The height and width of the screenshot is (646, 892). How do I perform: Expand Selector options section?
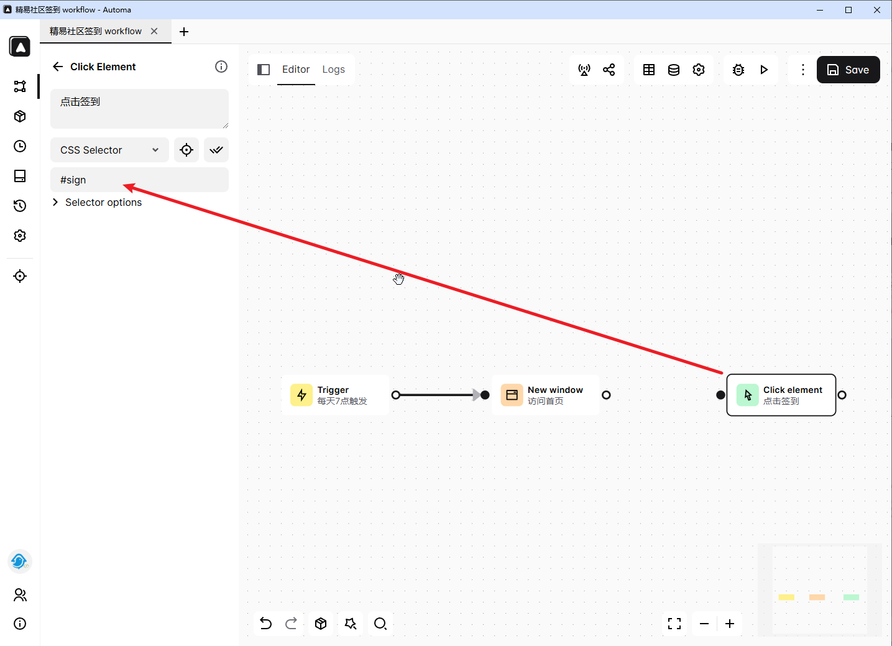coord(98,202)
